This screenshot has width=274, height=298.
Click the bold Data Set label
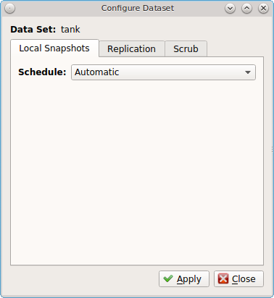[x=33, y=30]
